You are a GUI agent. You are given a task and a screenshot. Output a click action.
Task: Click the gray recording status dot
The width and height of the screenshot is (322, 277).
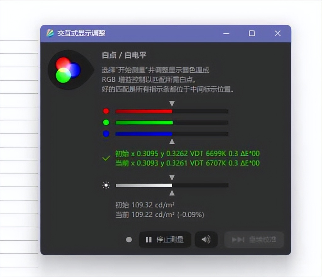pos(129,240)
